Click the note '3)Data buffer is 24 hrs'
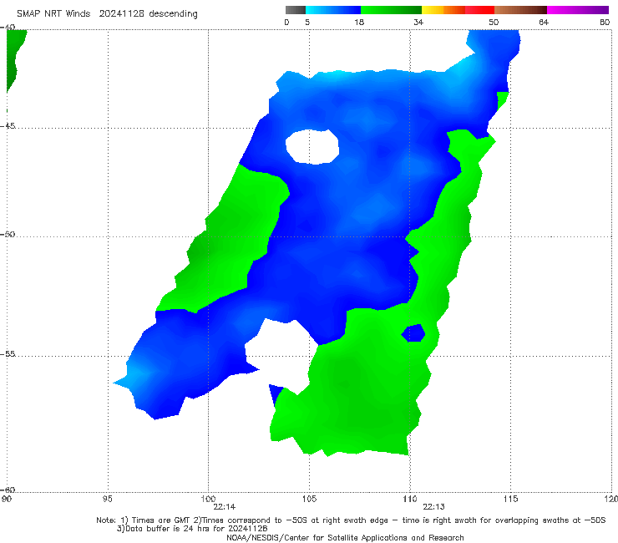The image size is (618, 543). pyautogui.click(x=192, y=529)
